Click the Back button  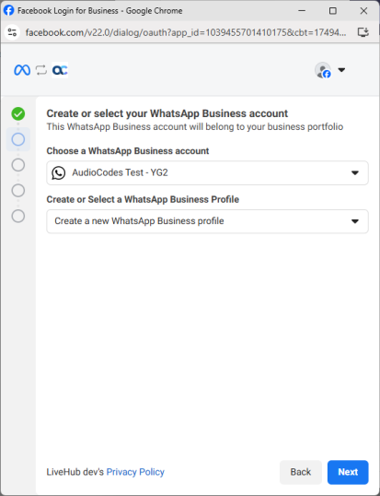(x=301, y=472)
